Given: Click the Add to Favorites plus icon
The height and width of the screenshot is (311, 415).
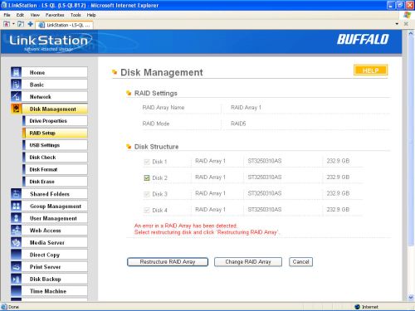Looking at the screenshot, I should click(31, 24).
